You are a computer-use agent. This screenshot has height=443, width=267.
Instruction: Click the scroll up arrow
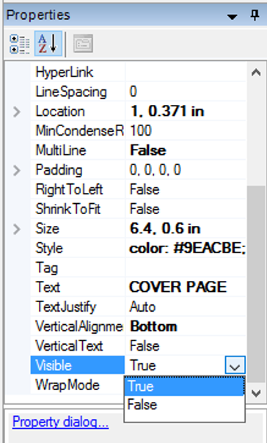point(256,73)
